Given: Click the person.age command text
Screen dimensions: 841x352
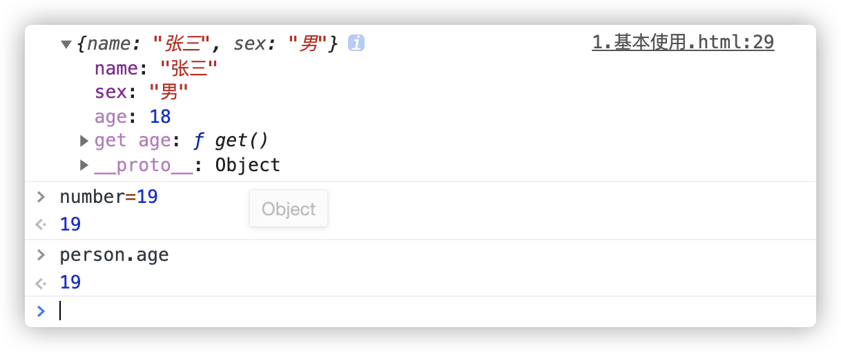Looking at the screenshot, I should (115, 255).
